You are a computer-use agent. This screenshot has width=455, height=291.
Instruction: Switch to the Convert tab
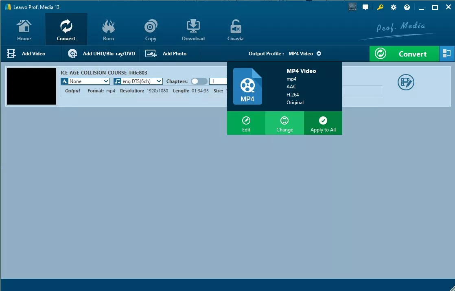point(66,29)
